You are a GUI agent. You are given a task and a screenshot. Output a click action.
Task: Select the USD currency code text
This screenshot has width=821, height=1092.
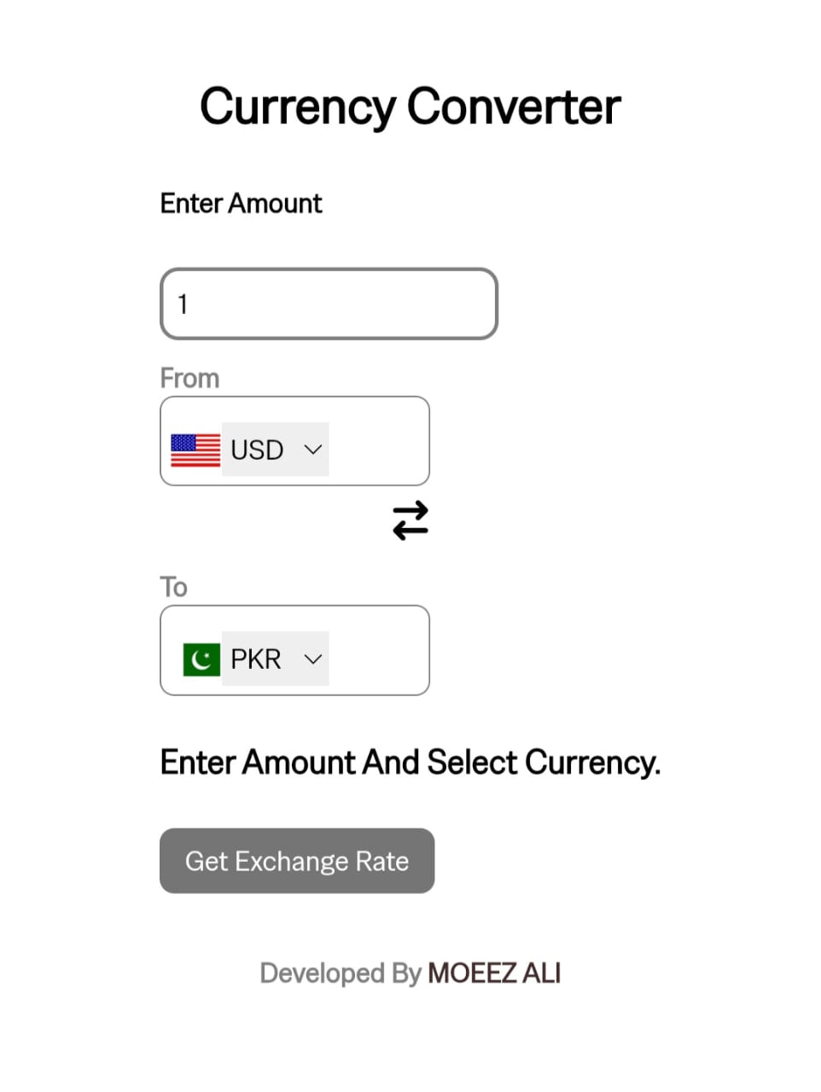(x=257, y=450)
